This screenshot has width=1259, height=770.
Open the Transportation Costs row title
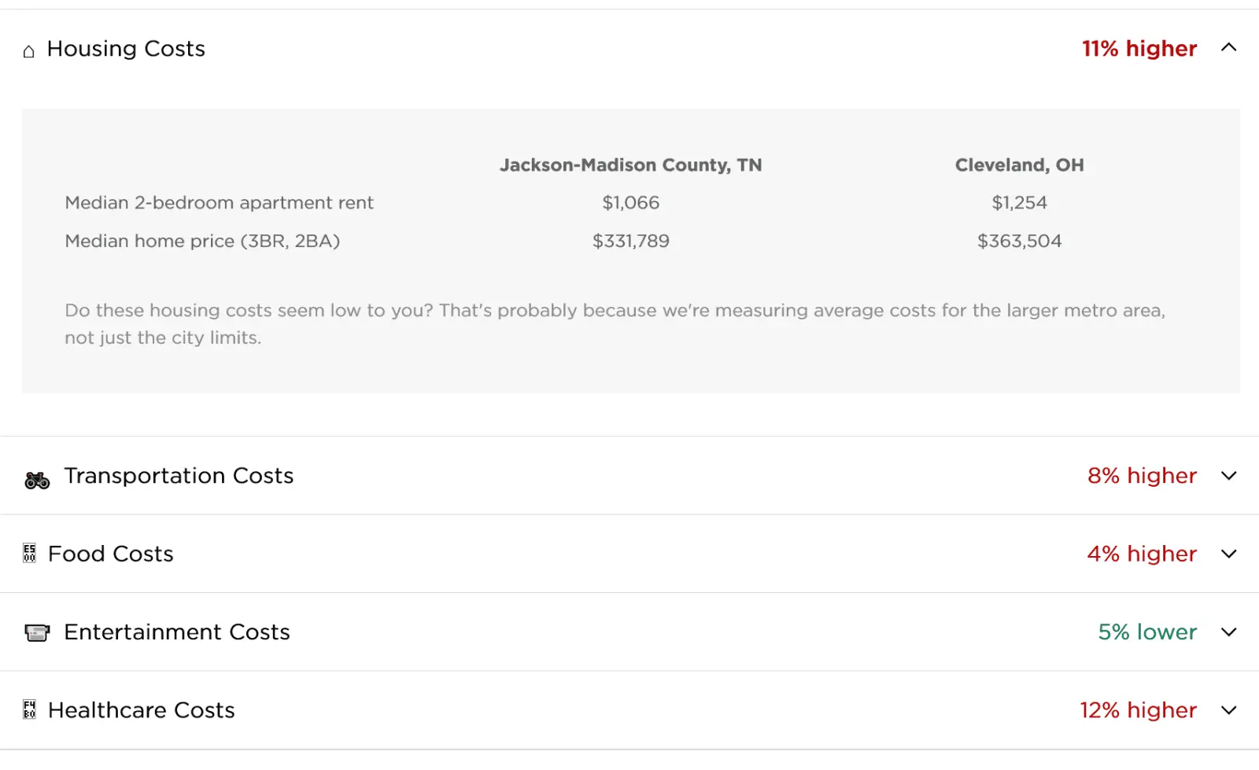[179, 476]
